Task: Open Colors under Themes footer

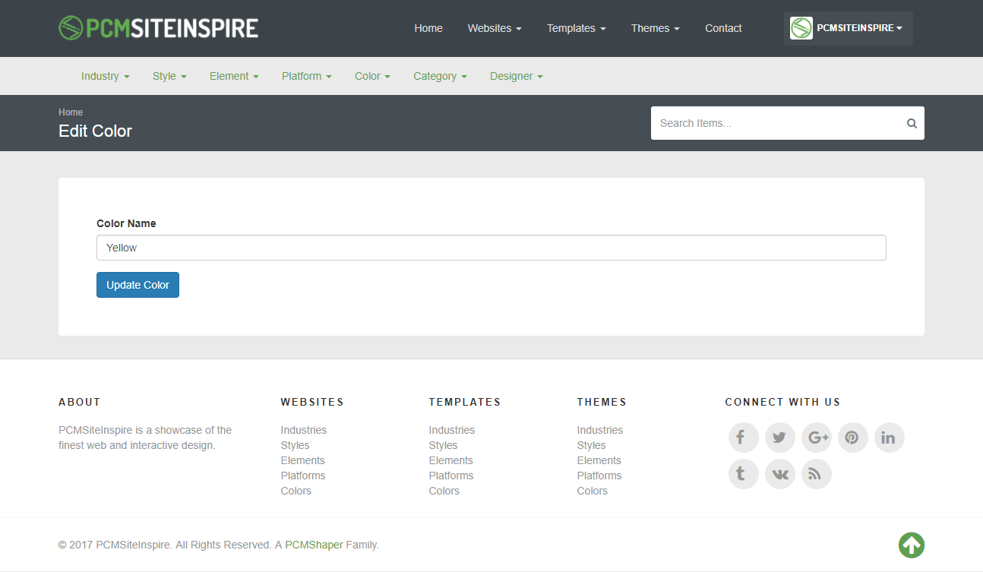Action: pyautogui.click(x=592, y=491)
